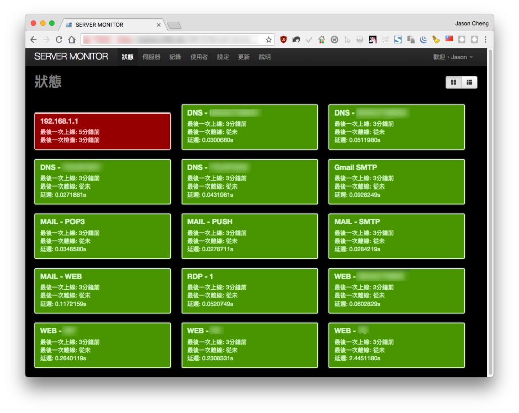This screenshot has height=413, width=519.
Task: Reload the page
Action: point(59,40)
